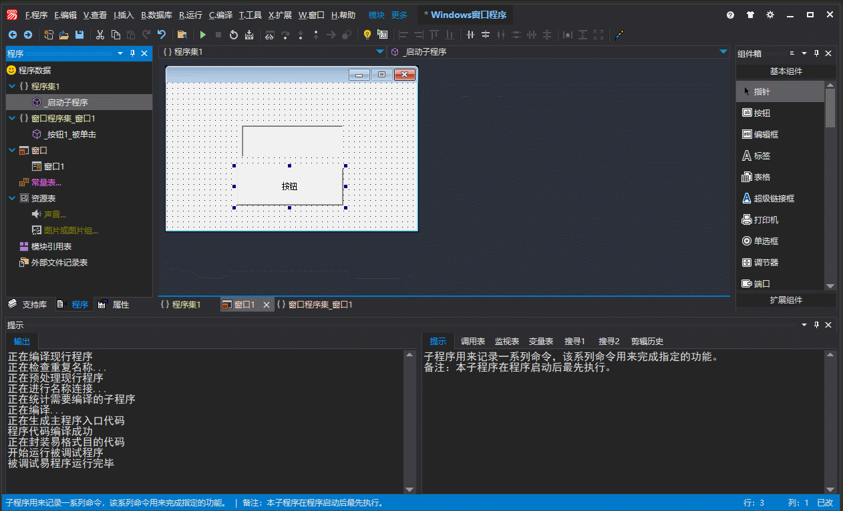Viewport: 843px width, 511px height.
Task: Pin the 程序 panel with pushpin icon
Action: [x=132, y=53]
